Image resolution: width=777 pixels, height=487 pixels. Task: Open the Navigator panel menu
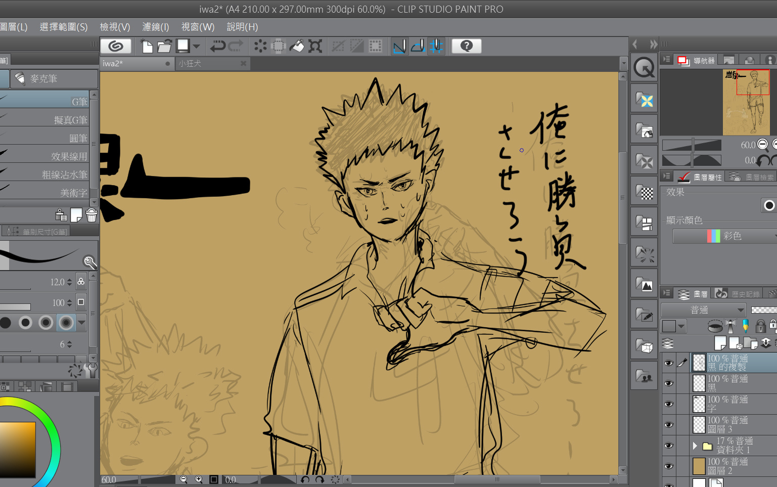[667, 60]
